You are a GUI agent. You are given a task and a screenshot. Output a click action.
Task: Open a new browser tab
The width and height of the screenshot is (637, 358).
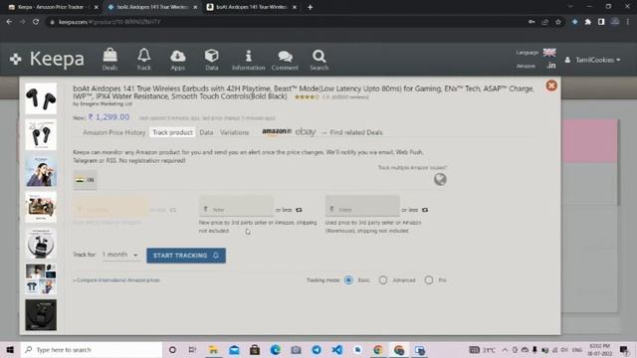[x=310, y=7]
